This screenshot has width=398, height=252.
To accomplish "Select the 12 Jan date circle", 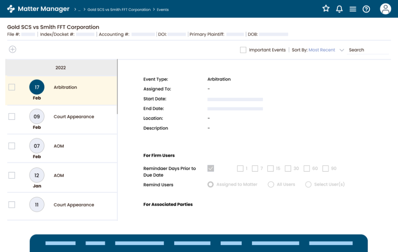I will pos(37,175).
